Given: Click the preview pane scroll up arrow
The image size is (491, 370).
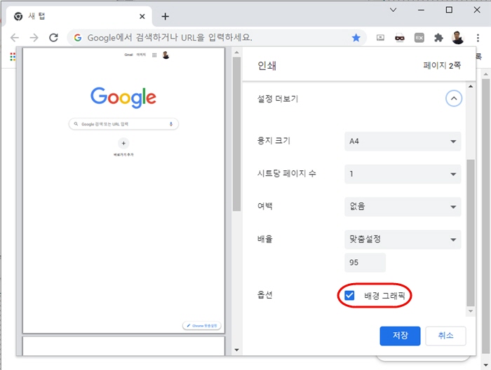Looking at the screenshot, I should coord(237,53).
